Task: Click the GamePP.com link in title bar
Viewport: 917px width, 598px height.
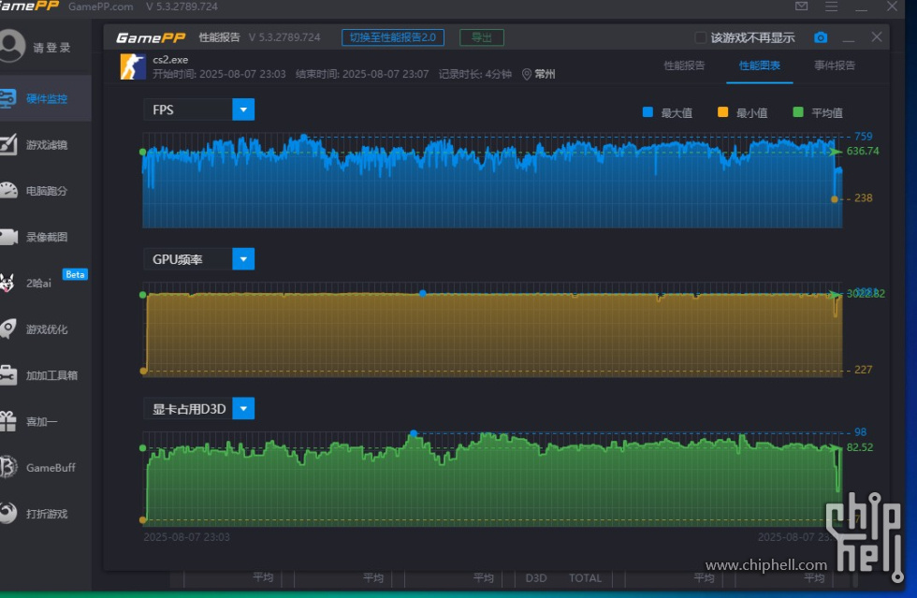Action: (101, 7)
